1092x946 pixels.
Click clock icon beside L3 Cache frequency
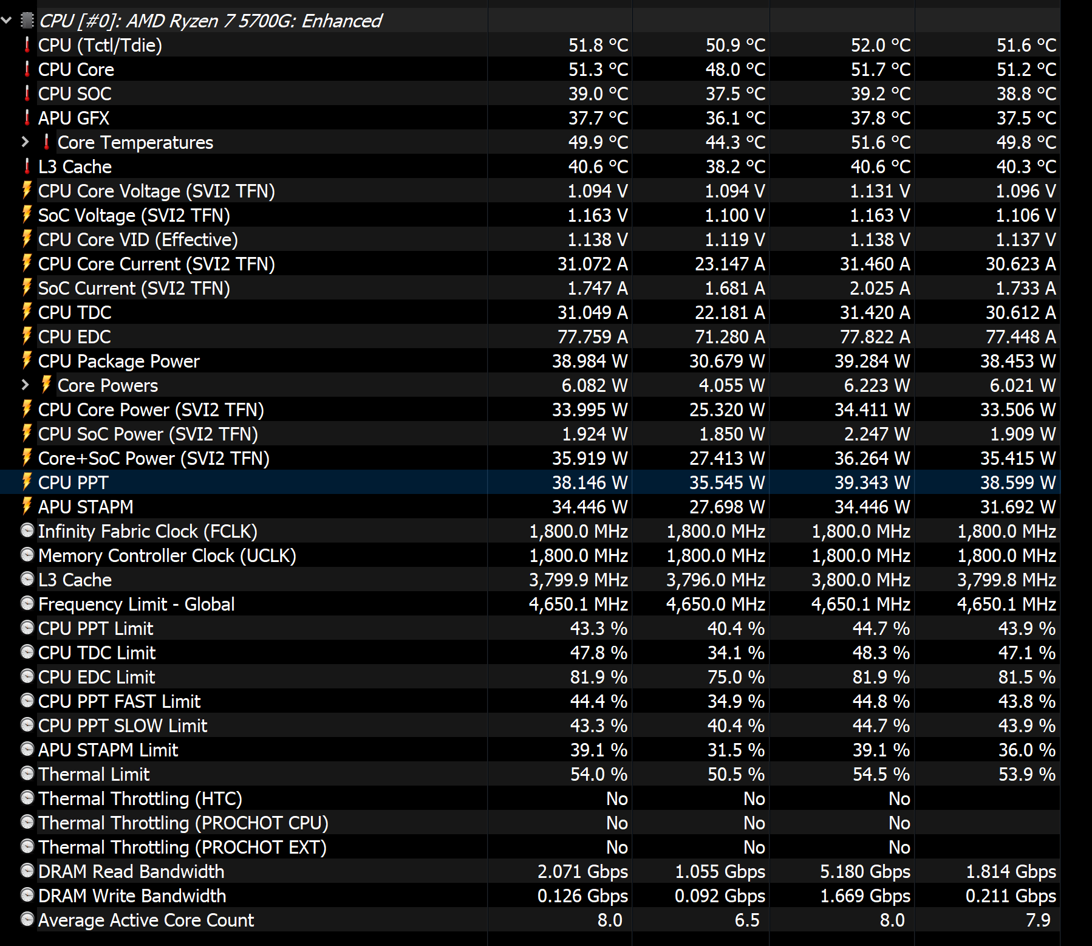(x=27, y=579)
